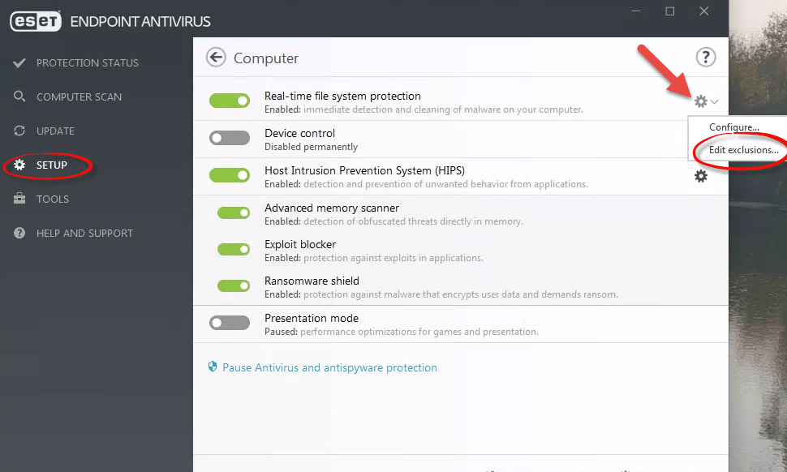Click the Setup gear icon in the sidebar
Image resolution: width=787 pixels, height=472 pixels.
(19, 165)
